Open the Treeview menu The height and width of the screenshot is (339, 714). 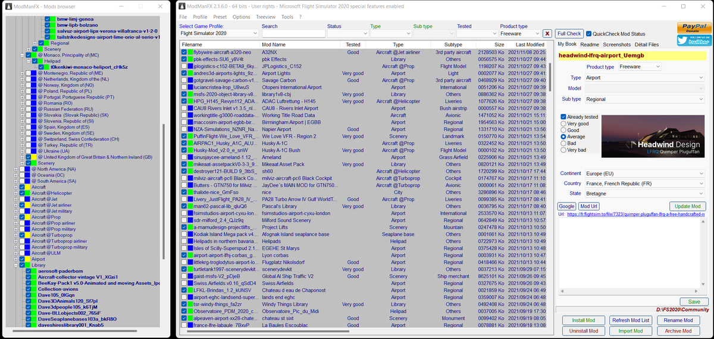pyautogui.click(x=266, y=17)
